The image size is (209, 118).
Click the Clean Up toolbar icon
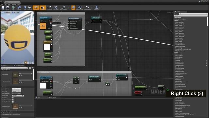[30, 8]
